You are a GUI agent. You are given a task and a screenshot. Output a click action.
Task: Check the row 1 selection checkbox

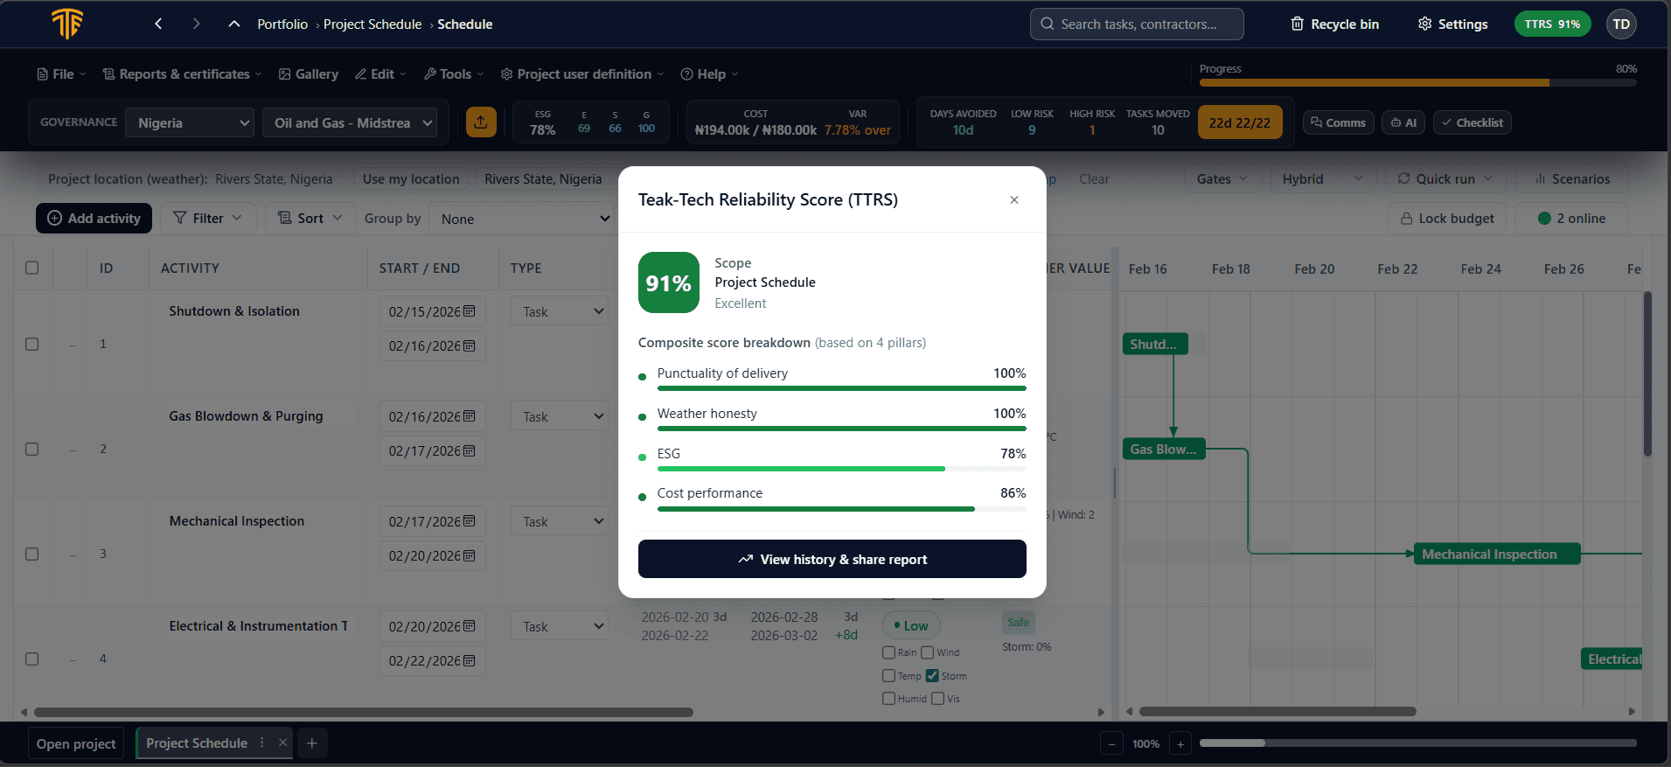click(32, 344)
